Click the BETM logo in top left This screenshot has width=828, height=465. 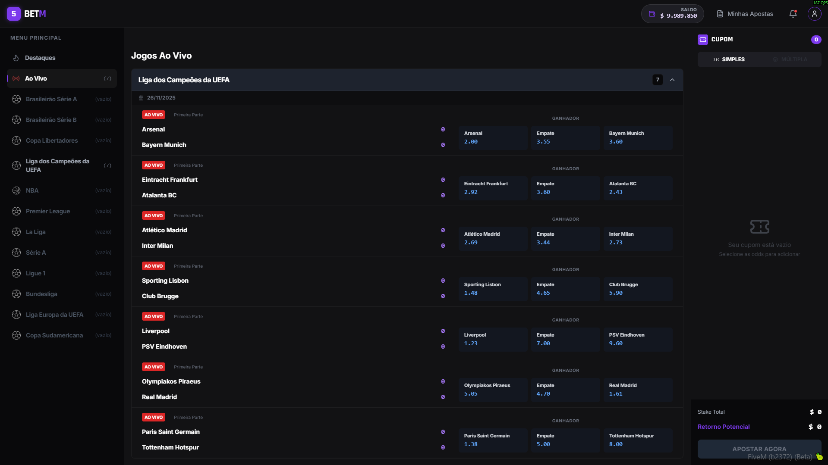(27, 14)
